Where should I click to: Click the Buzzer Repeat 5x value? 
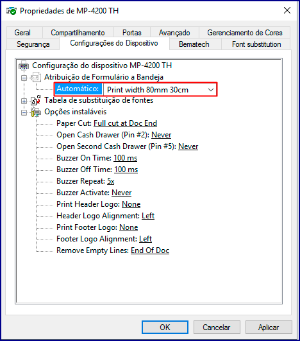click(111, 181)
